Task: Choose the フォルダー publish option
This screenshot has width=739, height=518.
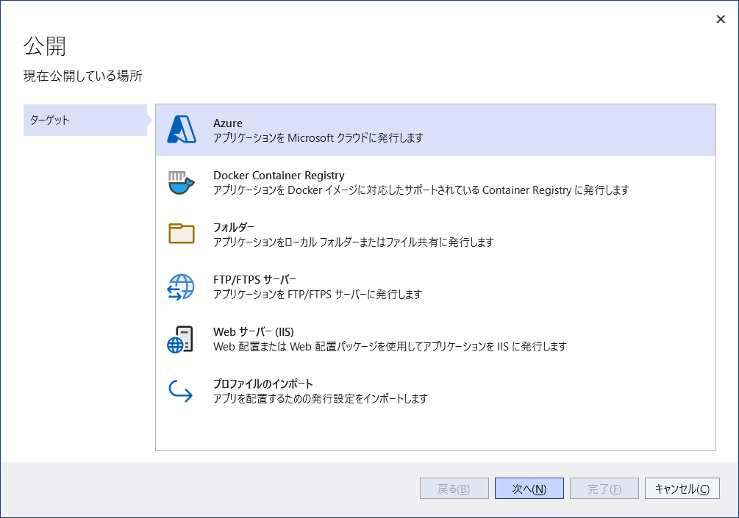Action: pos(234,227)
